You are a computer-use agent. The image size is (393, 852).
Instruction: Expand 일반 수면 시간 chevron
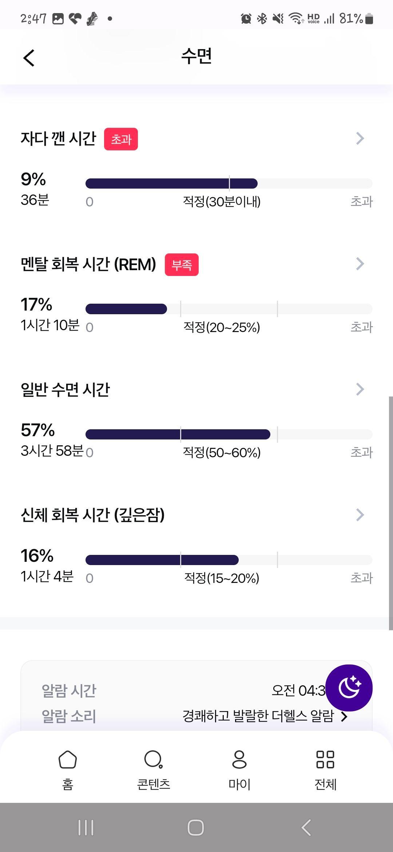(x=360, y=389)
